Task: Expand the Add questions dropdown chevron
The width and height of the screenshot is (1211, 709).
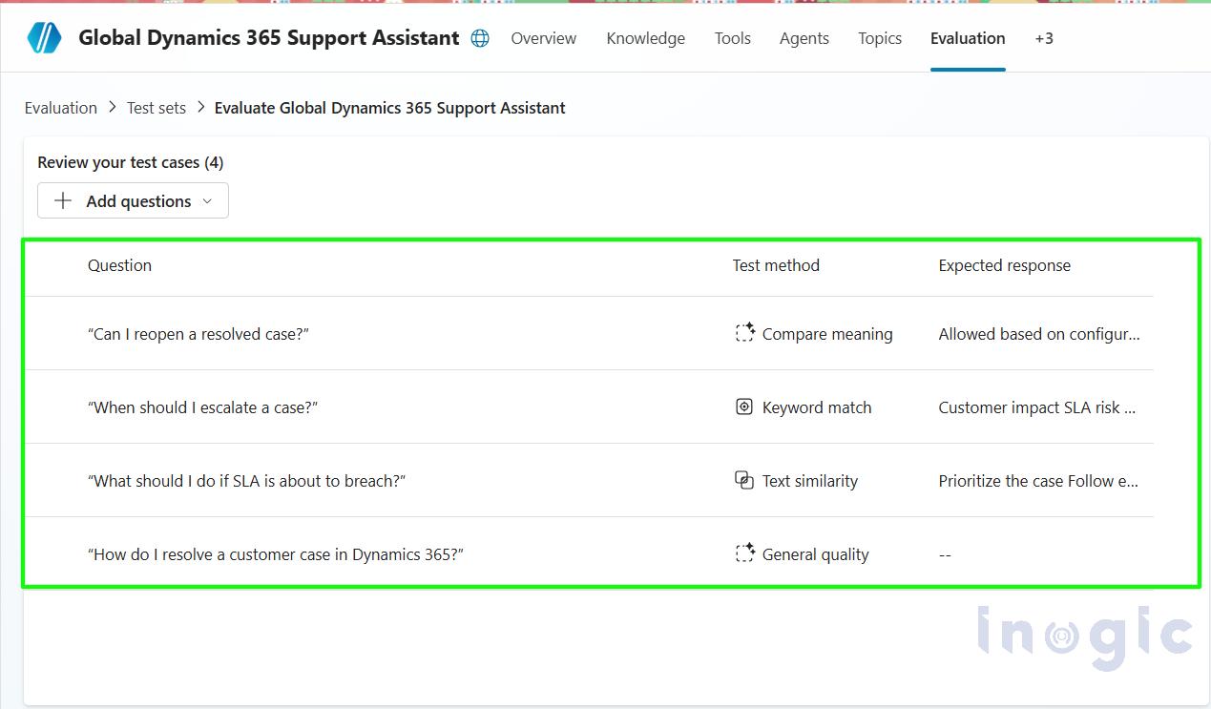Action: tap(208, 201)
